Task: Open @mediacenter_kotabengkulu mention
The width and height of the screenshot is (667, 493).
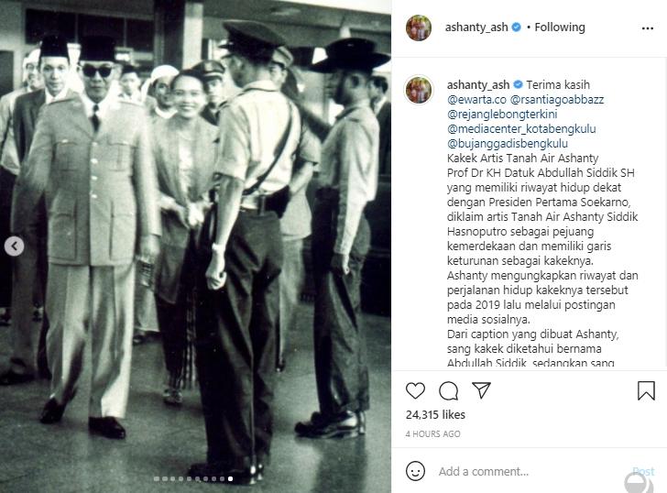Action: pyautogui.click(x=521, y=129)
